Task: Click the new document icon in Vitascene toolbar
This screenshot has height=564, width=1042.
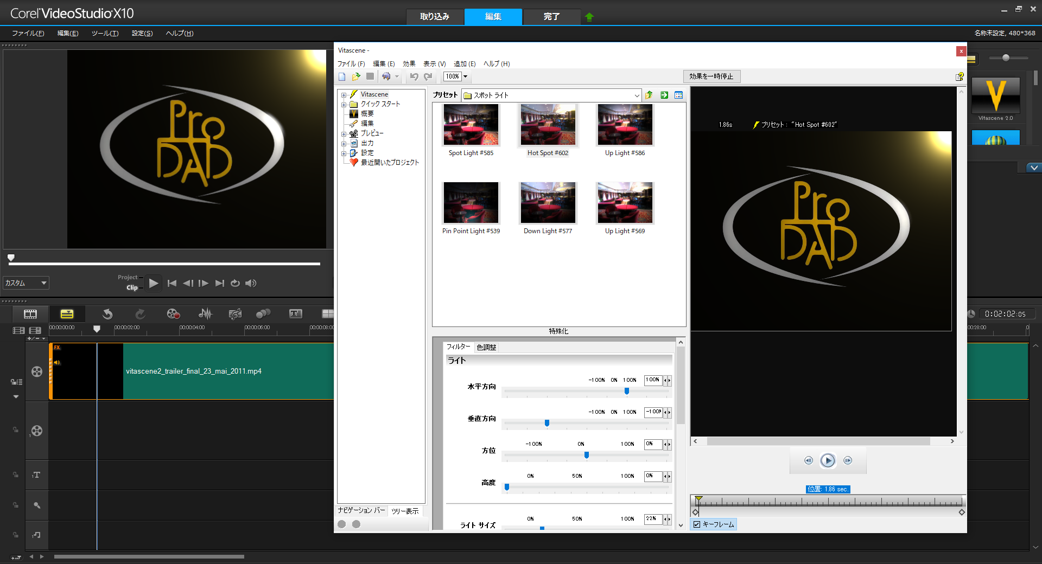Action: click(x=342, y=76)
